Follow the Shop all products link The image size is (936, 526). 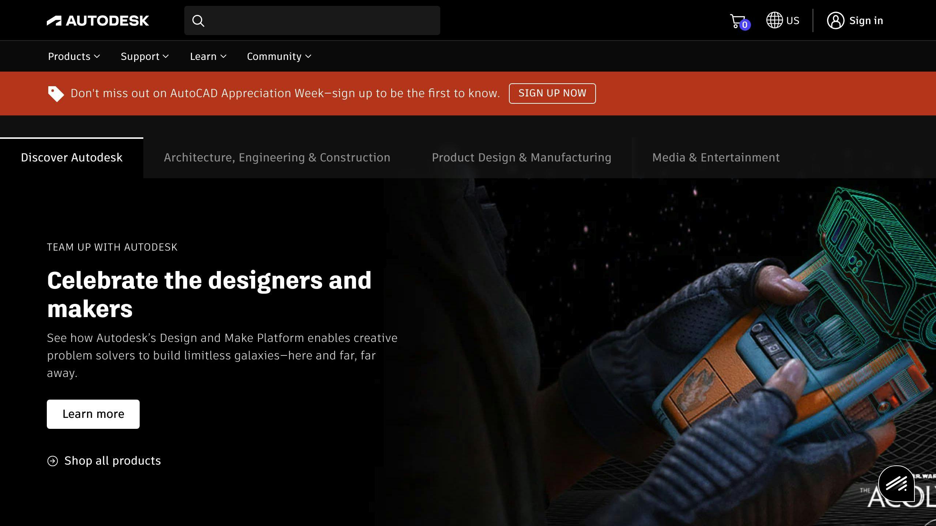point(112,461)
